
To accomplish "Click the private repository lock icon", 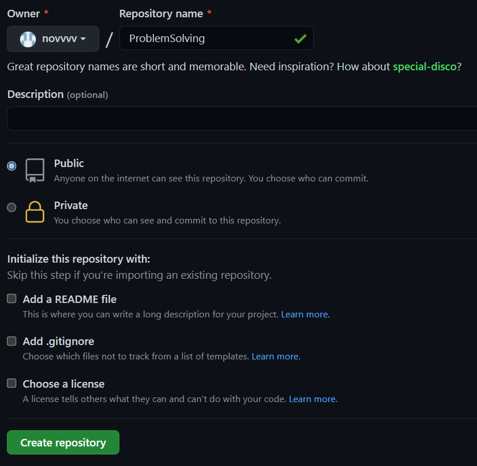I will [35, 212].
